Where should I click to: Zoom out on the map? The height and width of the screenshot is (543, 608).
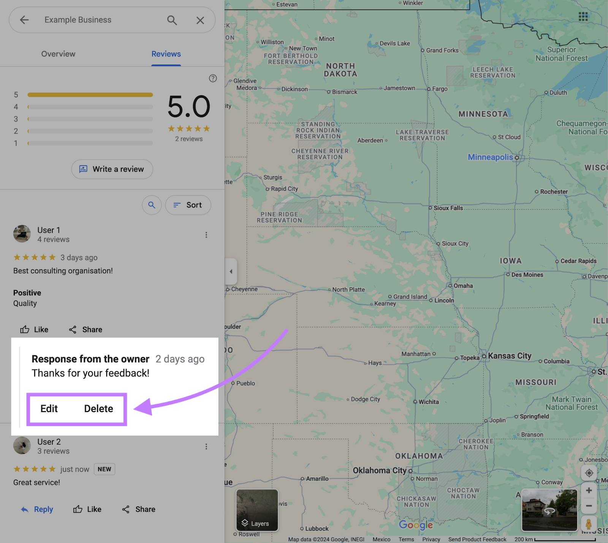click(x=589, y=506)
